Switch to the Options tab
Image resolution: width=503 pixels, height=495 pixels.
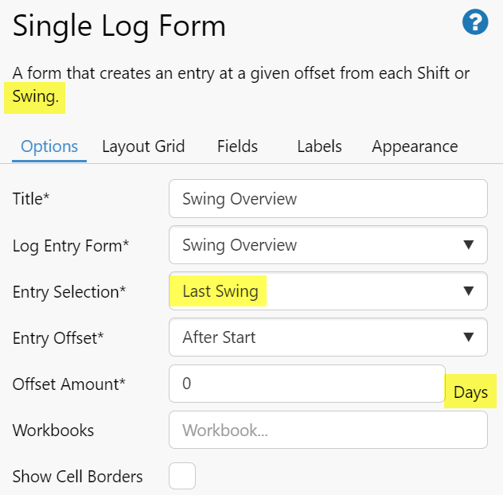click(49, 146)
